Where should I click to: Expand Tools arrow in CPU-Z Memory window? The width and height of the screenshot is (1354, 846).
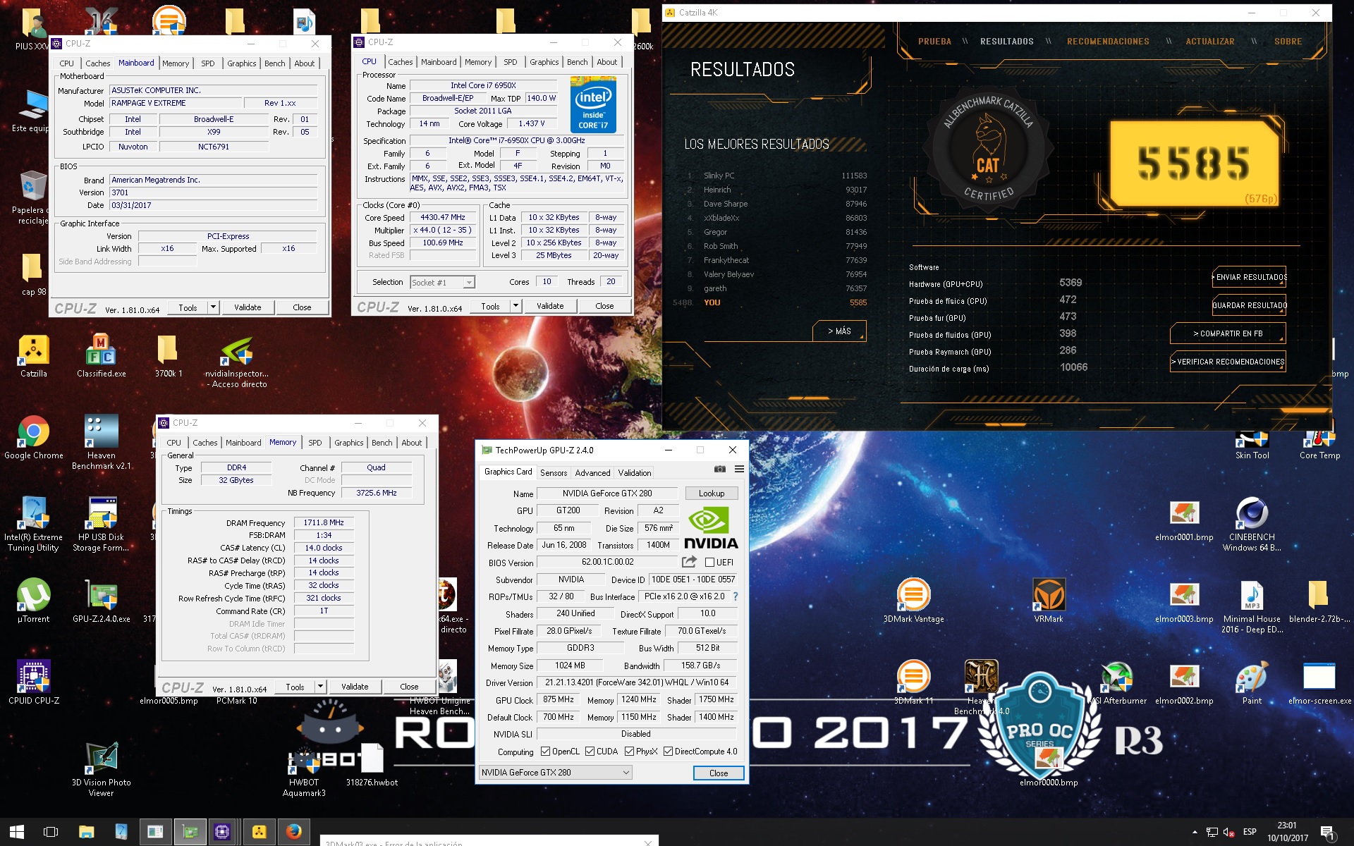coord(320,687)
